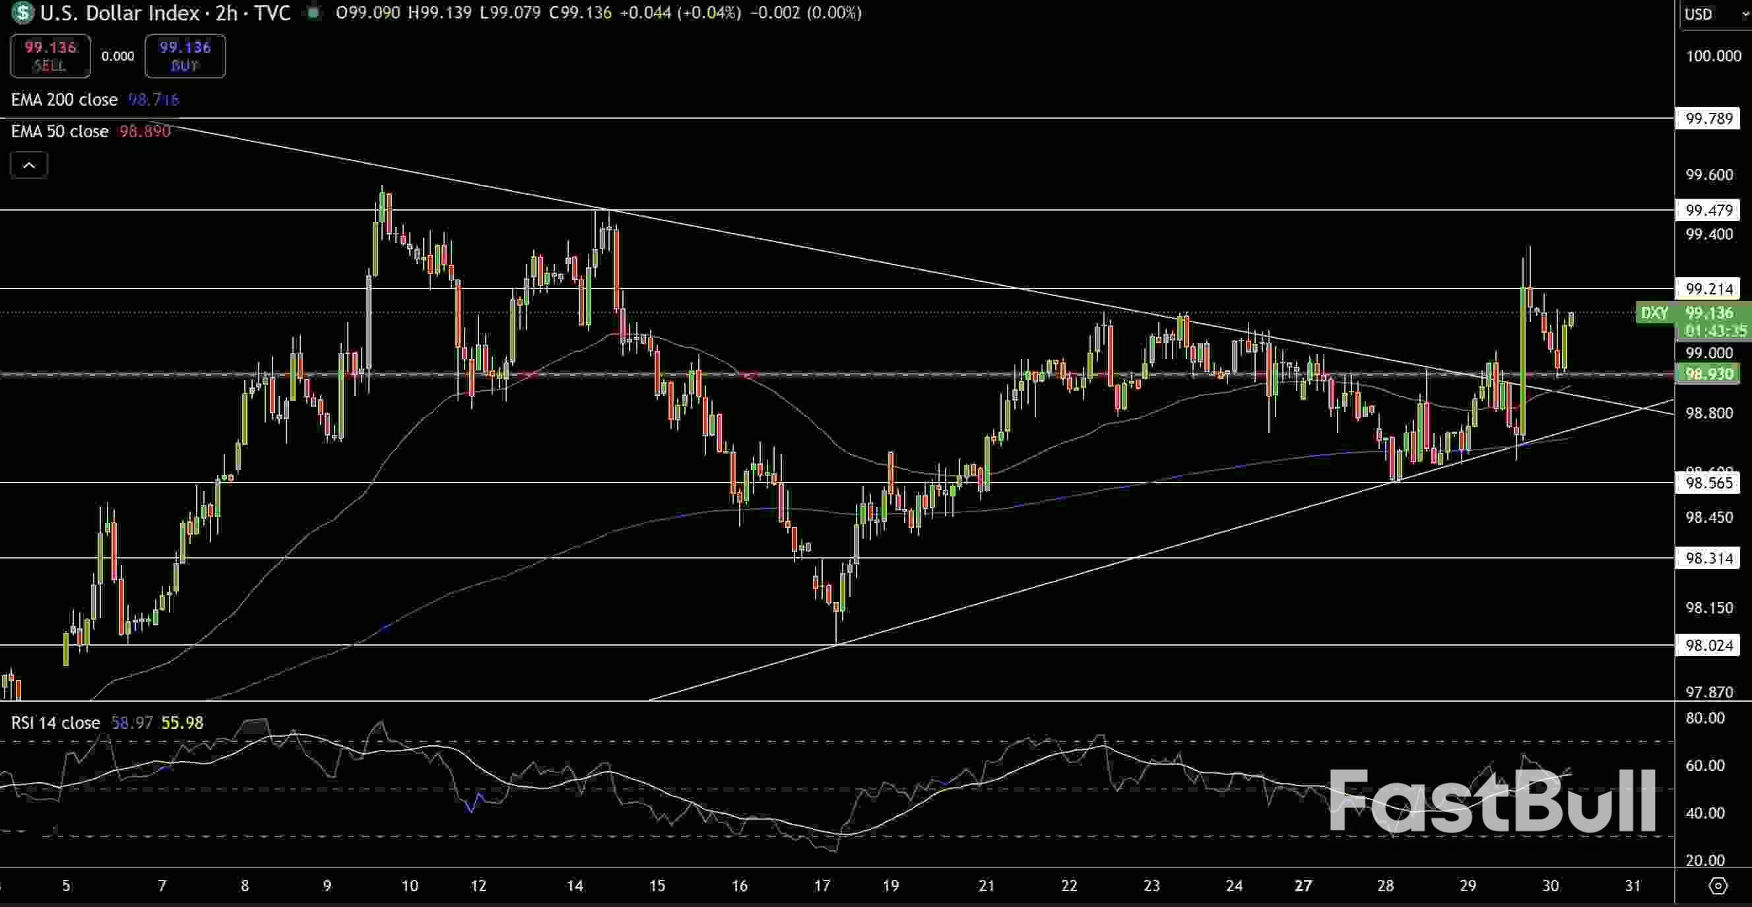Click the BUY button showing 99.136

(185, 56)
